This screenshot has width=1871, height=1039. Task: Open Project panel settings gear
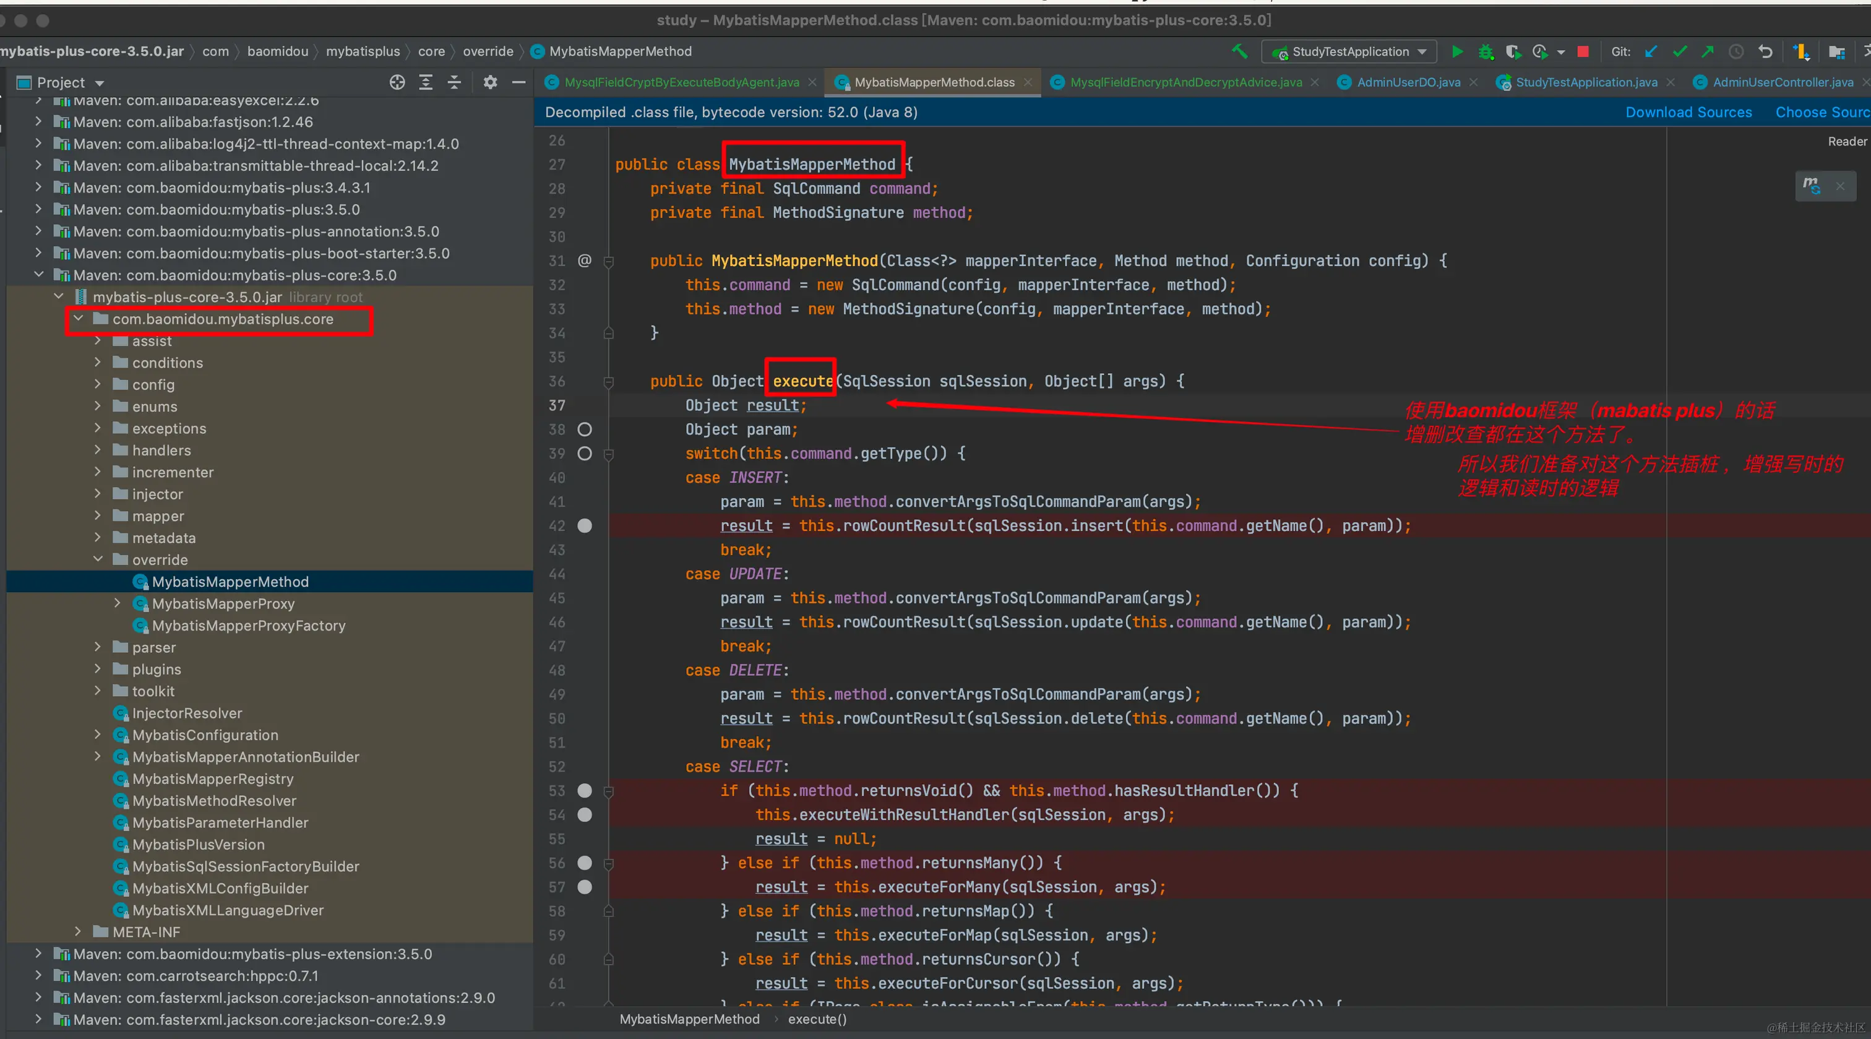[490, 82]
